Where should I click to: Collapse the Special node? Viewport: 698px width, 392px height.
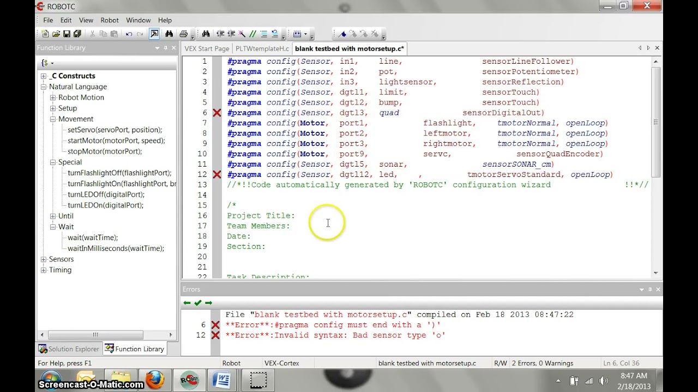click(53, 162)
